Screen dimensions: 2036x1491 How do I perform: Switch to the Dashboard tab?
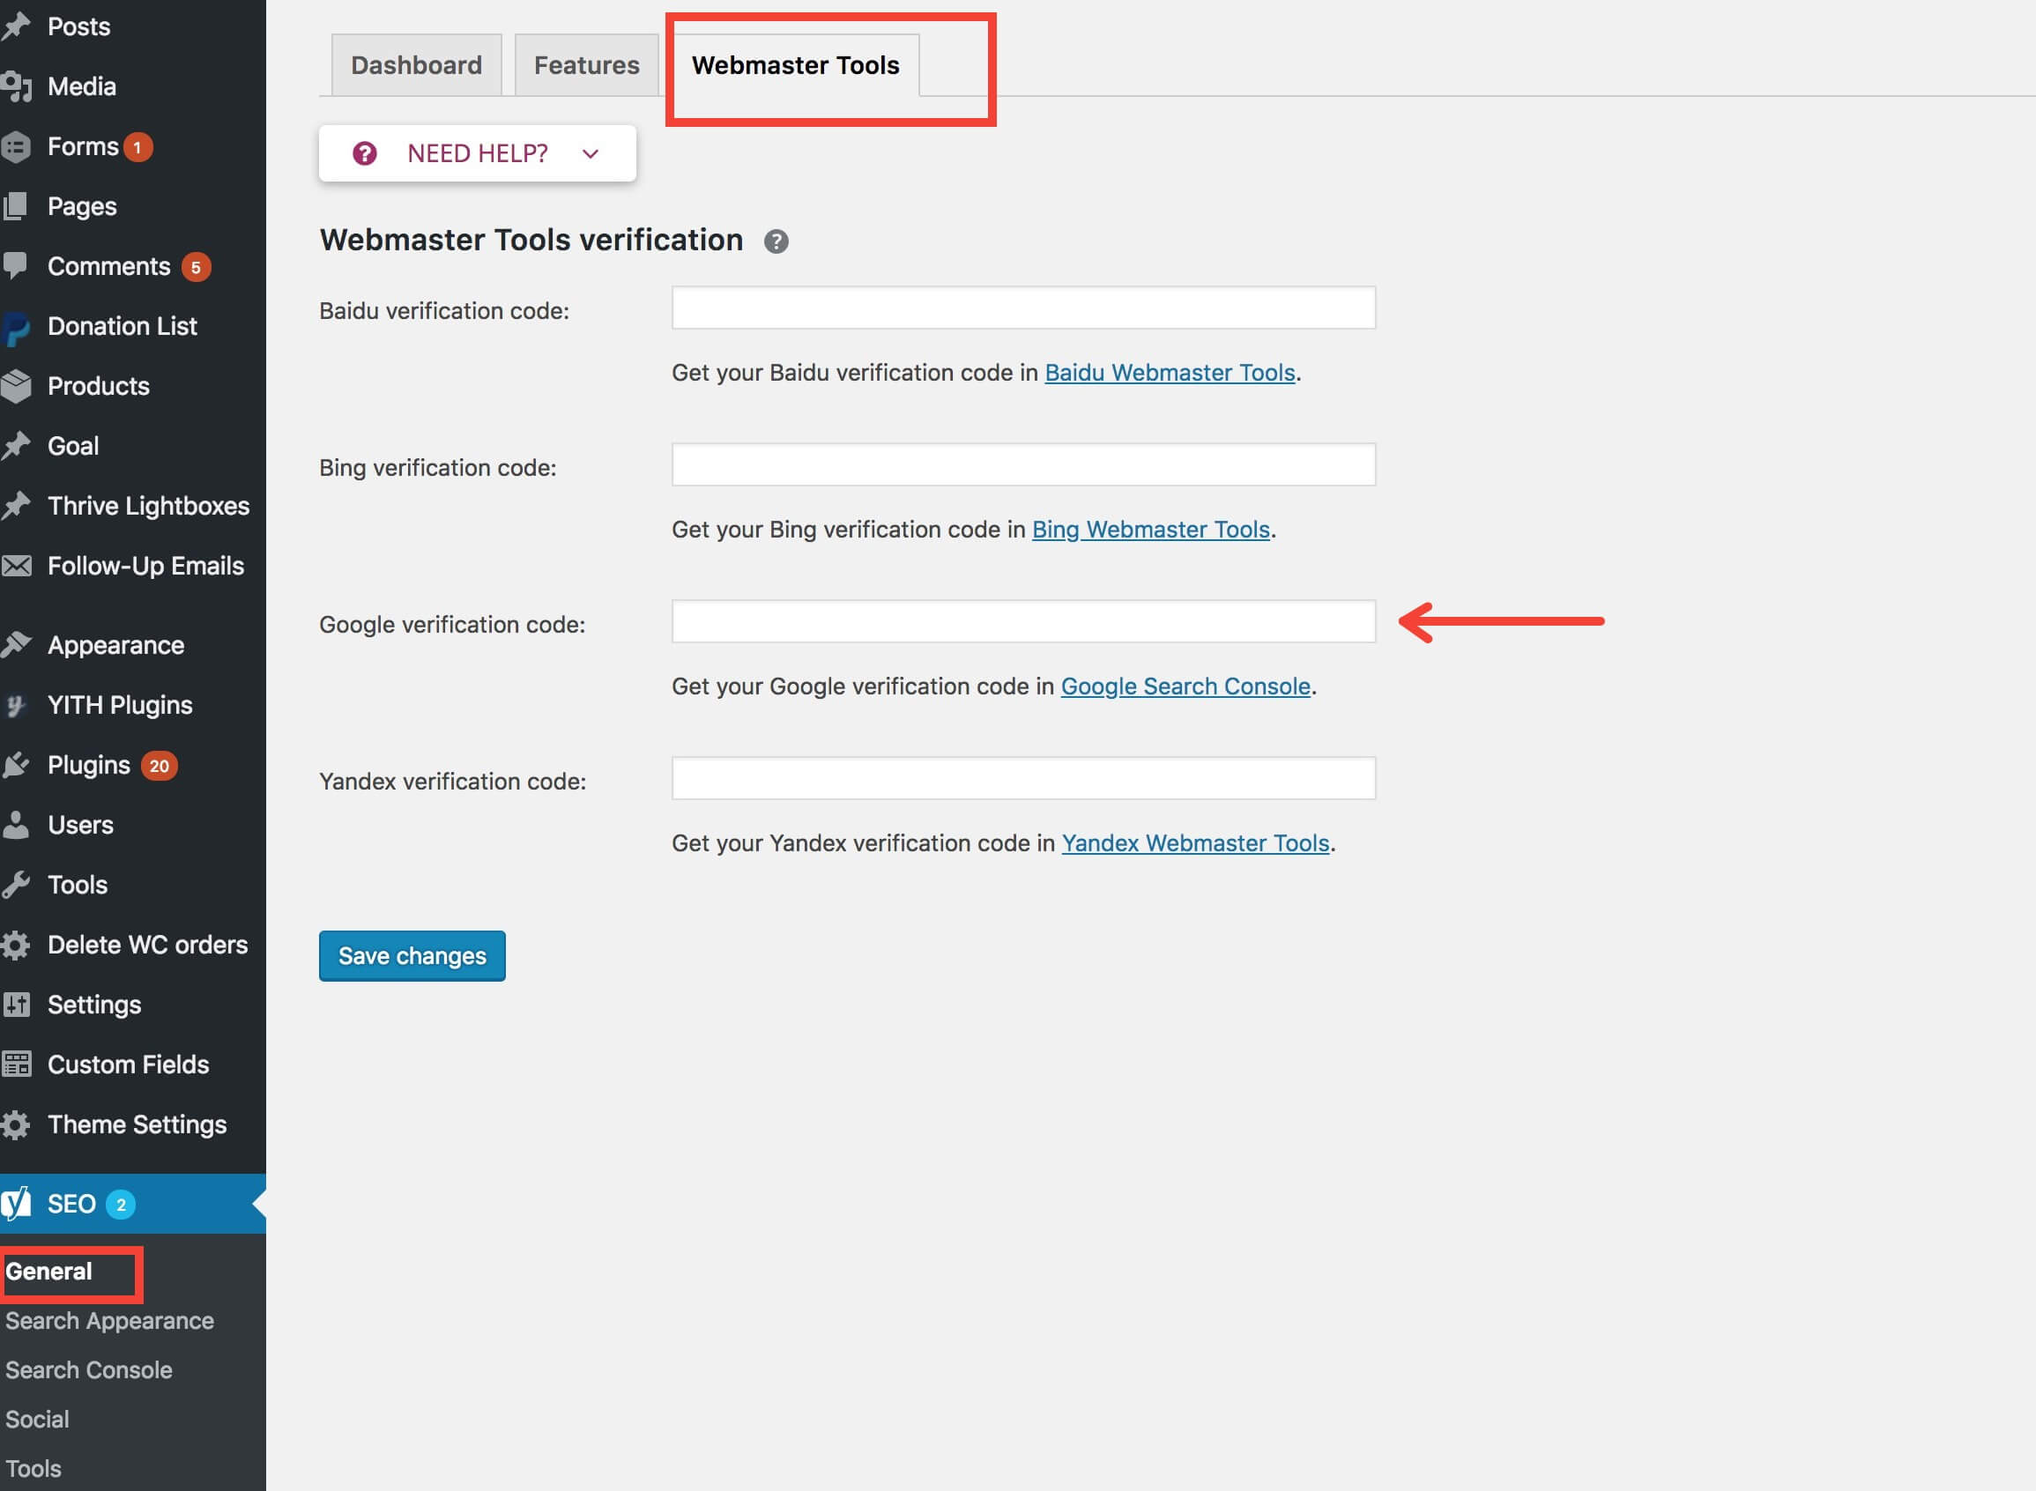tap(416, 64)
